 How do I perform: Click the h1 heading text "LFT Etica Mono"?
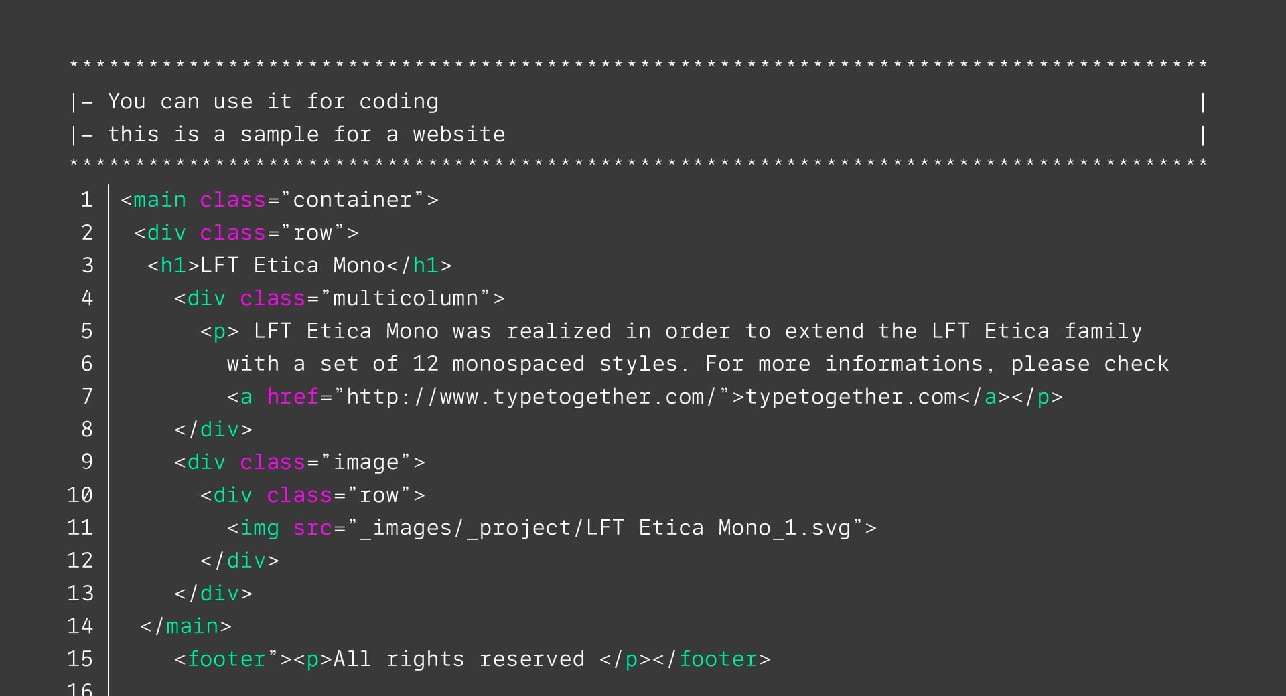click(x=293, y=265)
